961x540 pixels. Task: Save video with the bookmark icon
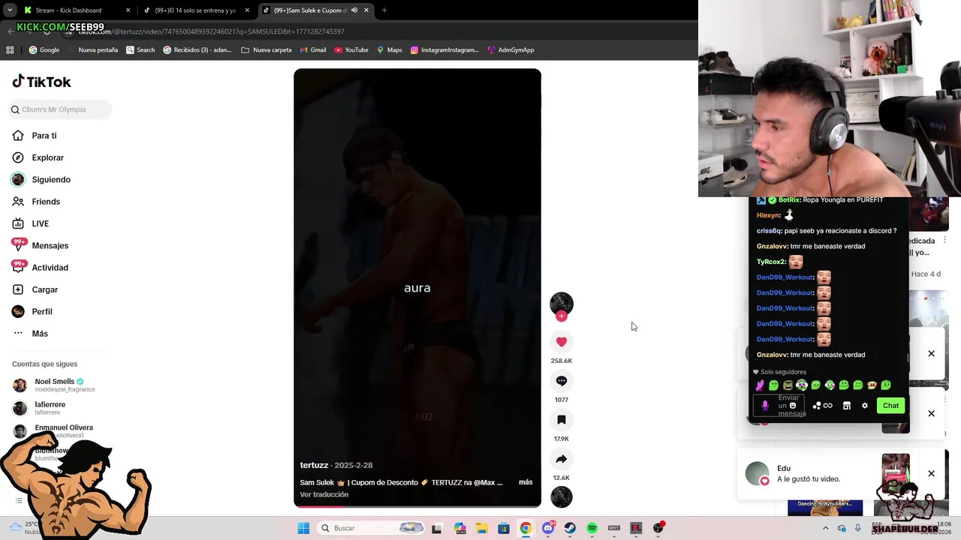tap(562, 420)
